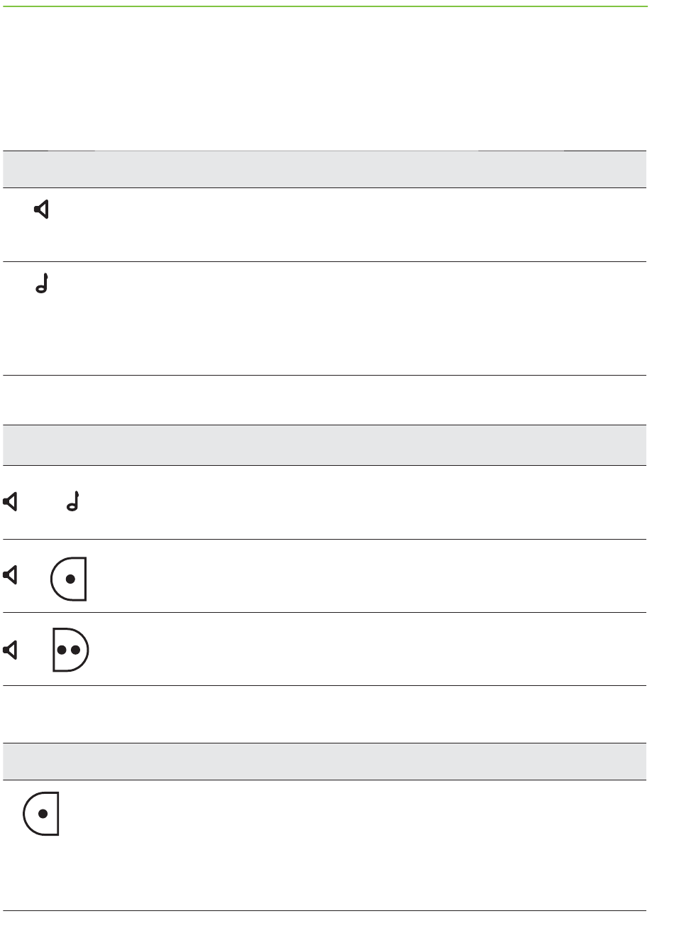Click the blank cell right of the speaker and single-dot key

(x=369, y=576)
